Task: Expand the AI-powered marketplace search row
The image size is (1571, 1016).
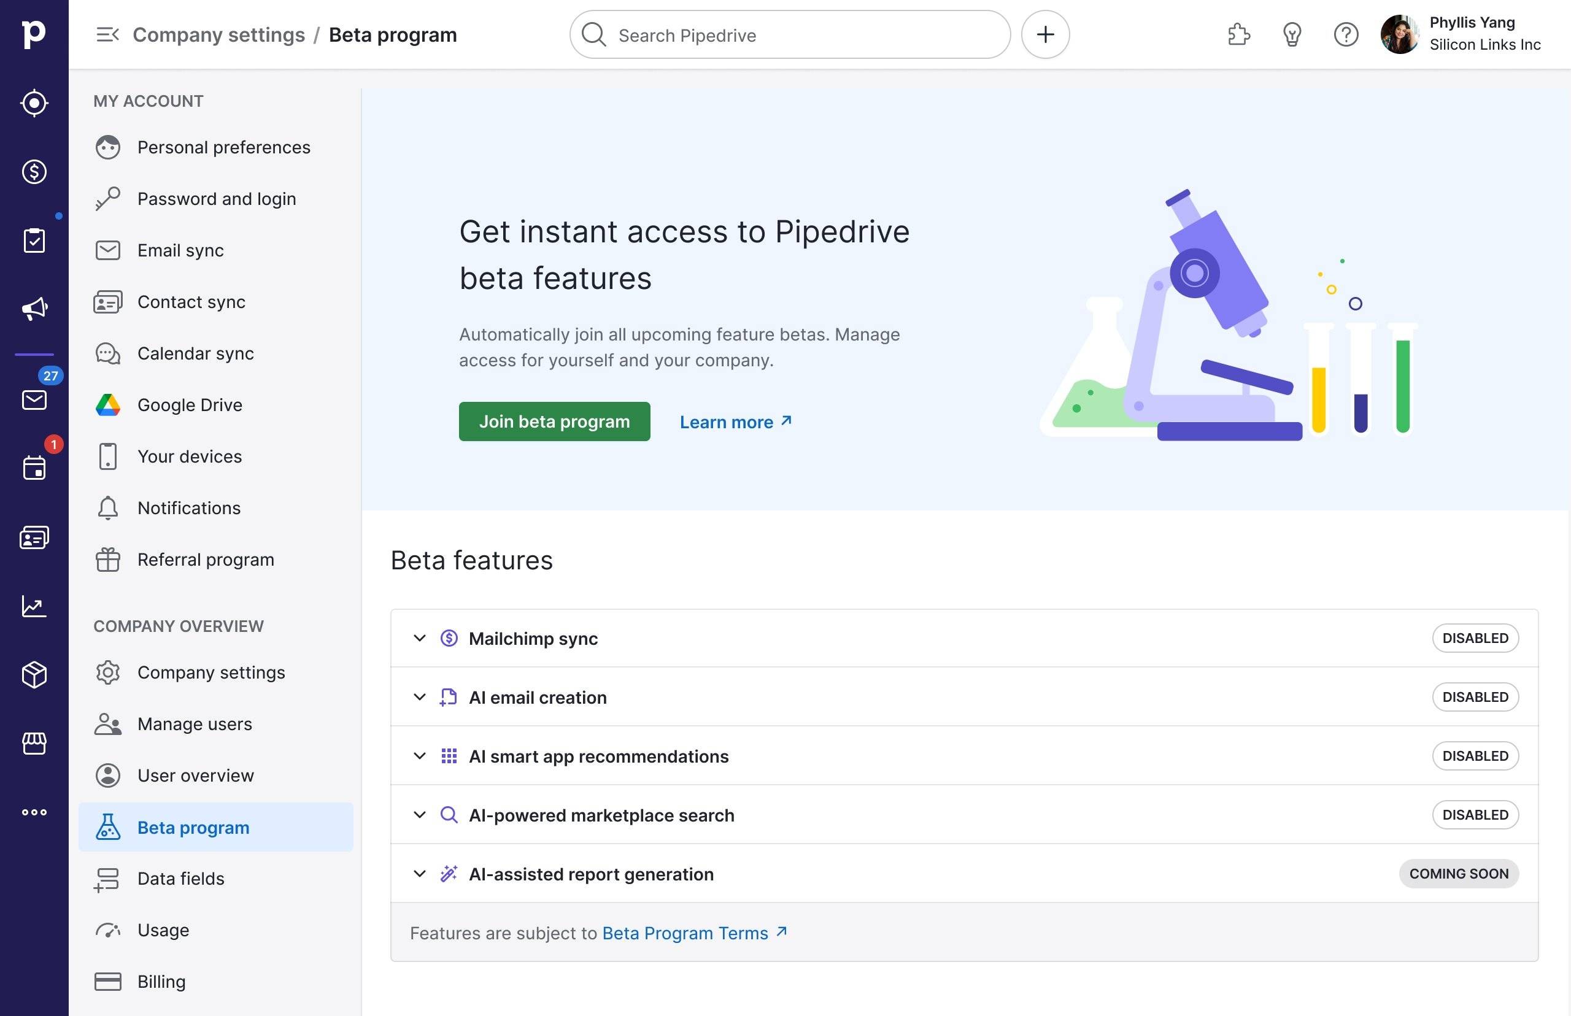Action: point(419,815)
